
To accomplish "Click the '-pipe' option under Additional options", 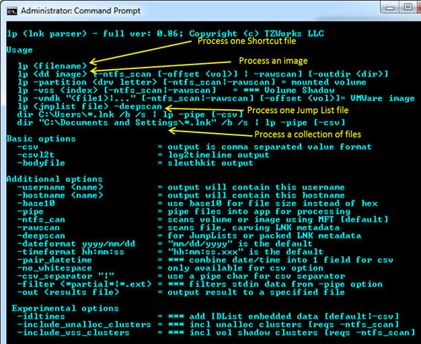I will pos(30,212).
